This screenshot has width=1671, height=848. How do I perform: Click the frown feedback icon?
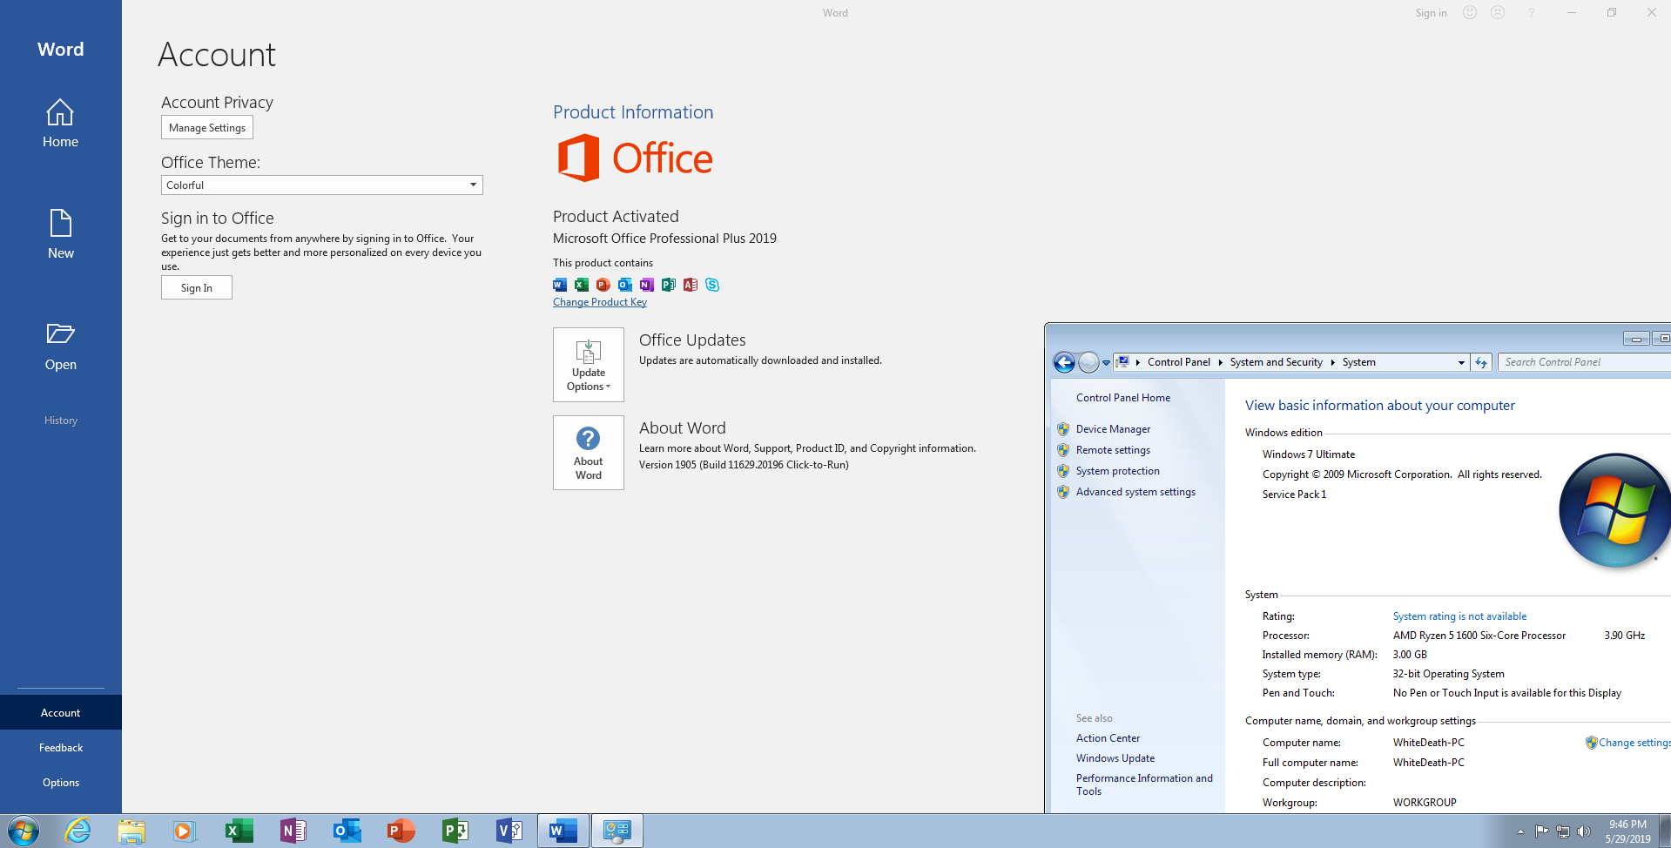[1498, 12]
